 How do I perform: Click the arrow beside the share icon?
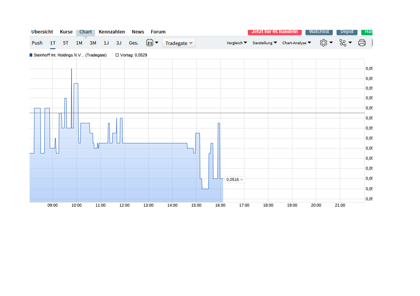click(x=350, y=43)
